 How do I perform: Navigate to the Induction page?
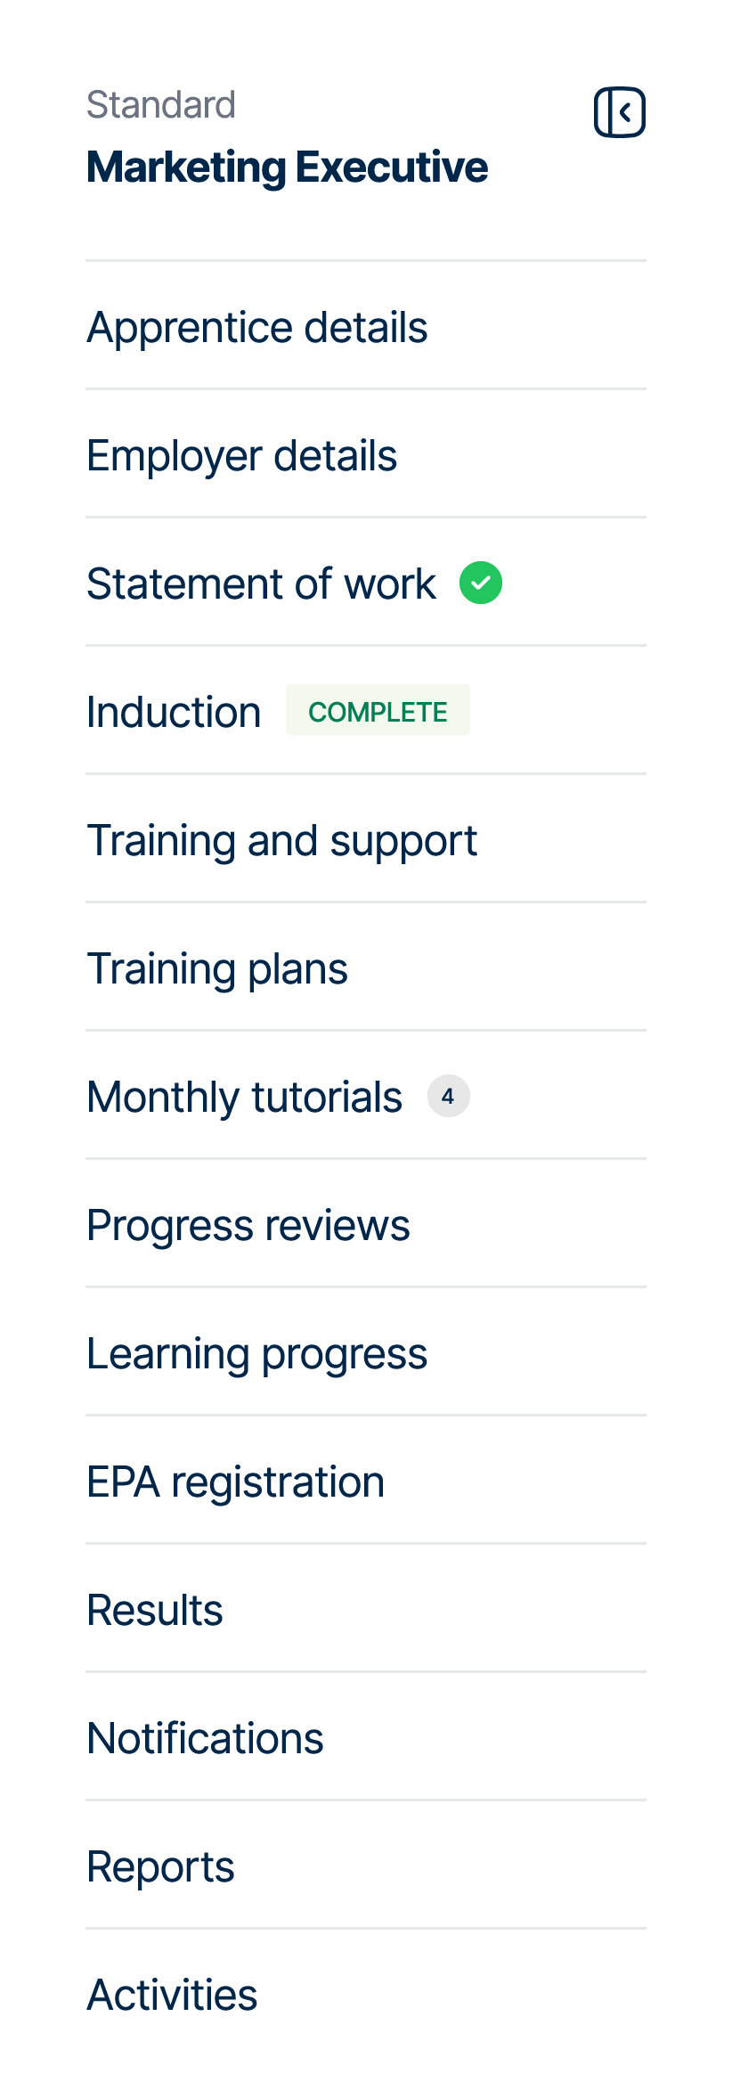[174, 710]
